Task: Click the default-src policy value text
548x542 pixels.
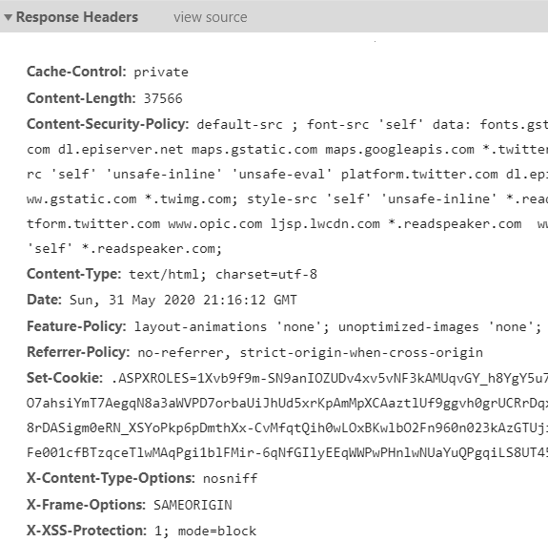Action: tap(240, 125)
